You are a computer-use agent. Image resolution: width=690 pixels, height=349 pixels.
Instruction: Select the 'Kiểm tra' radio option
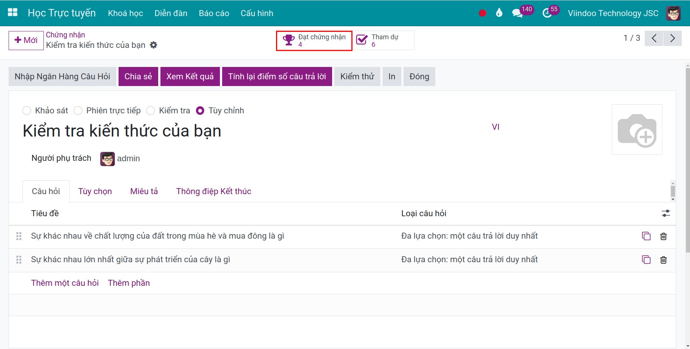click(x=150, y=111)
